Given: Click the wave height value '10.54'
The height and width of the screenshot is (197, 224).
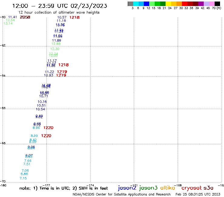Looking at the screenshot, I should (x=40, y=109).
